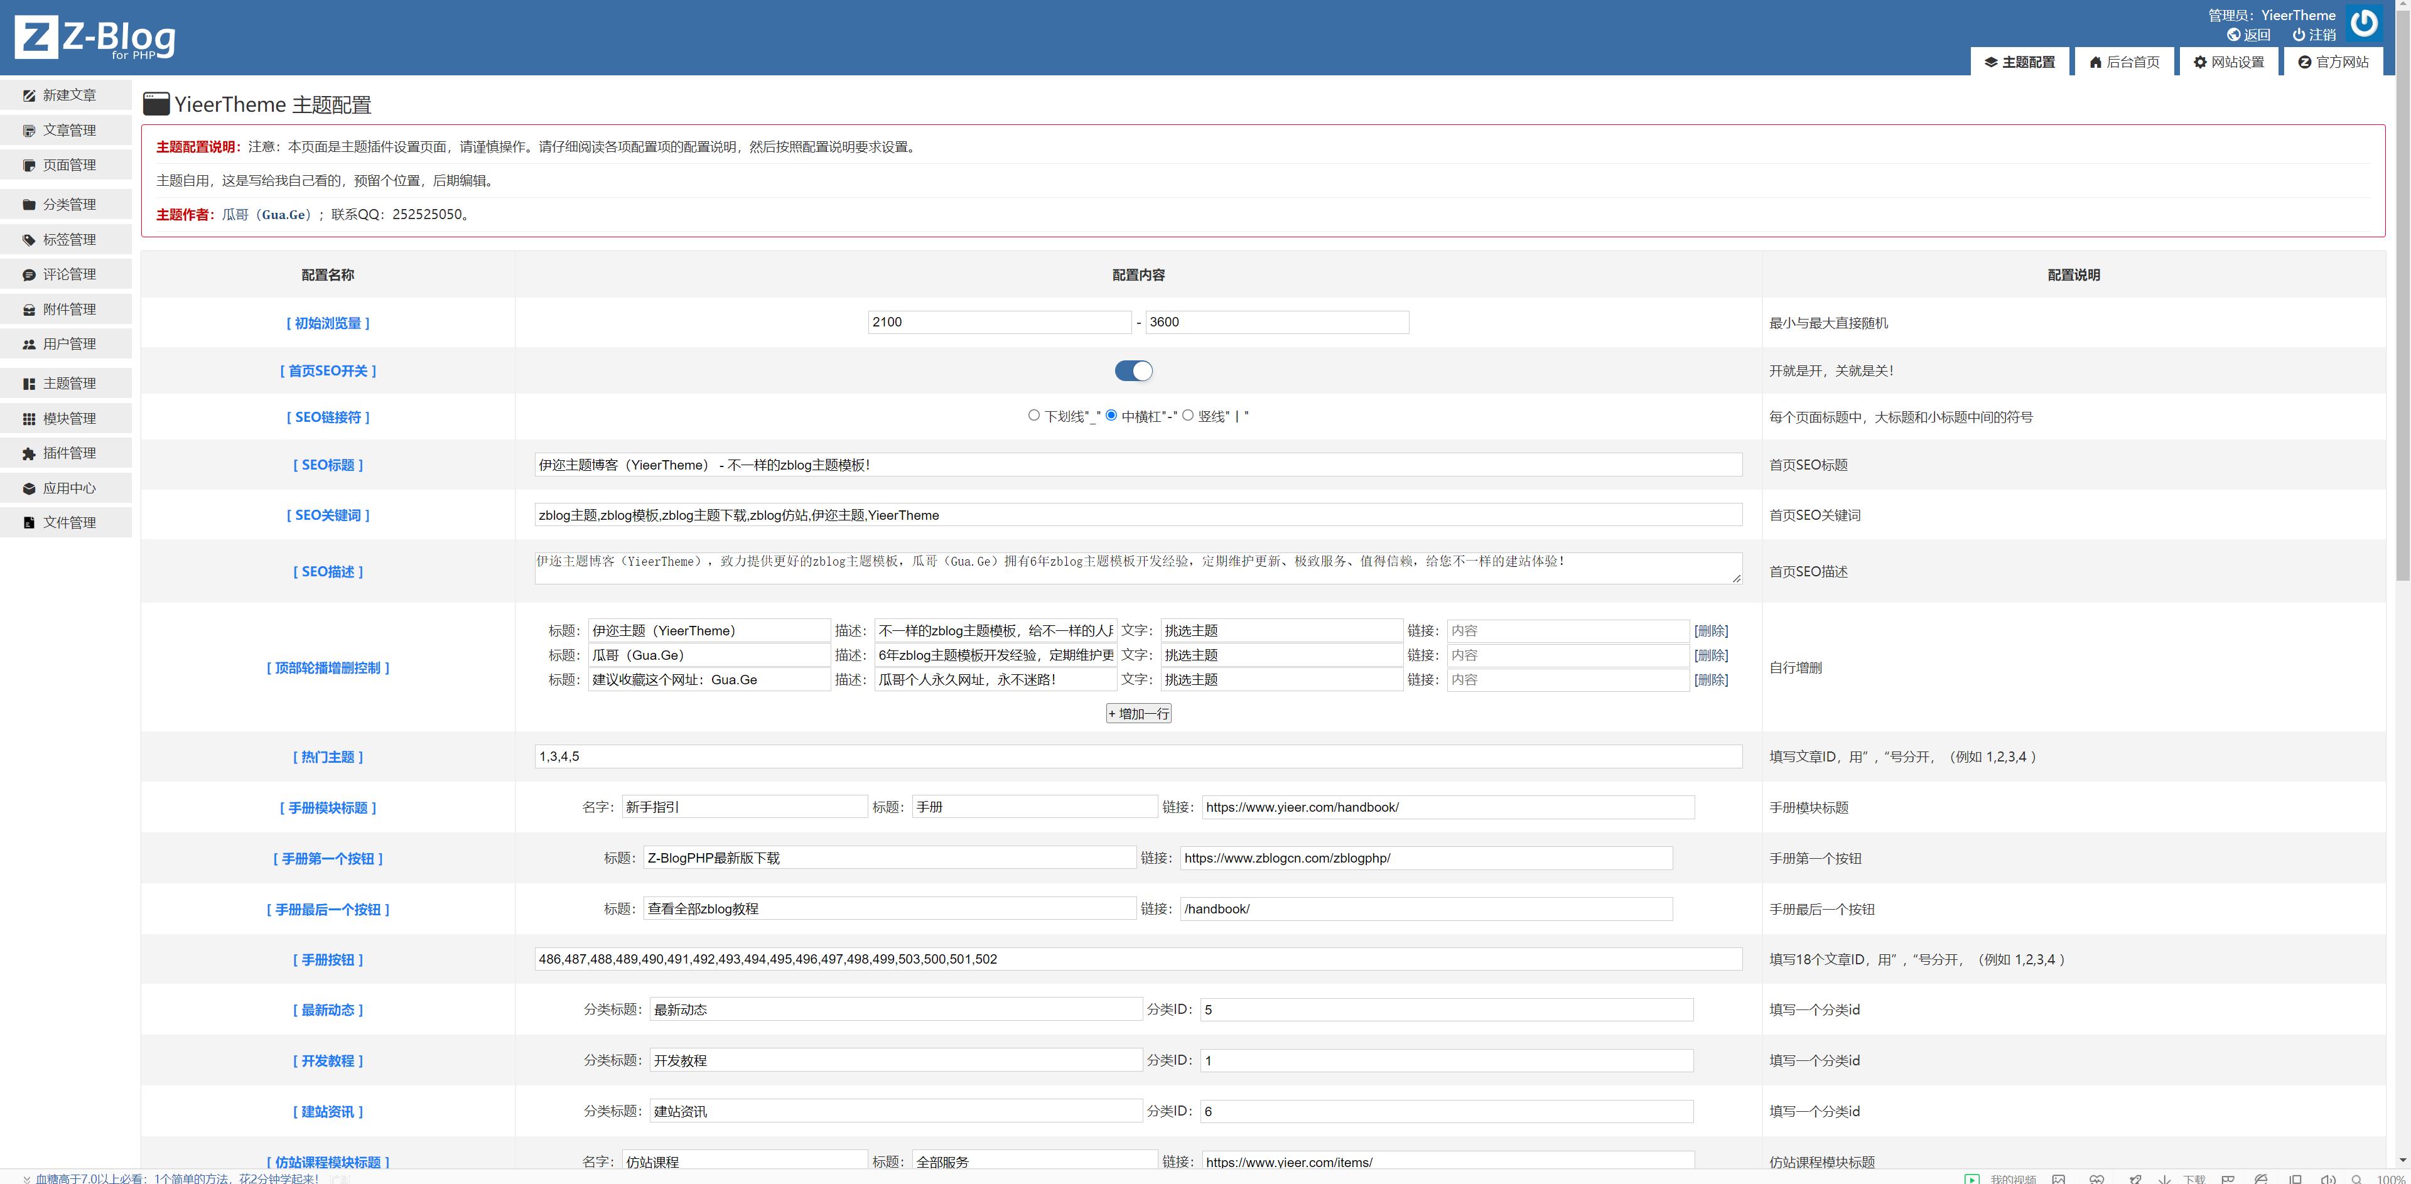This screenshot has height=1184, width=2411.
Task: Click the user management people icon
Action: coord(29,343)
